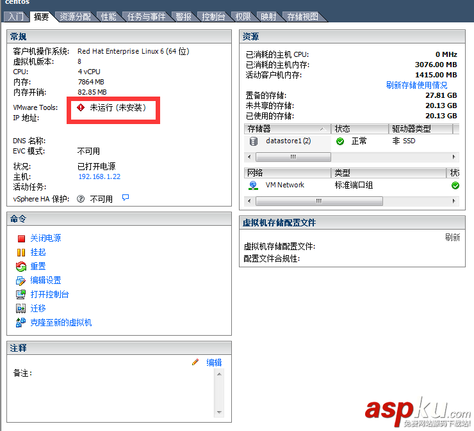Open the 警报 tab
474x431 pixels.
(183, 17)
